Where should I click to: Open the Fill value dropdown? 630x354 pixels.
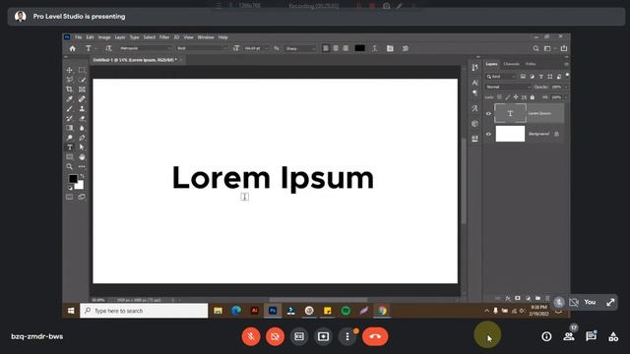[566, 97]
